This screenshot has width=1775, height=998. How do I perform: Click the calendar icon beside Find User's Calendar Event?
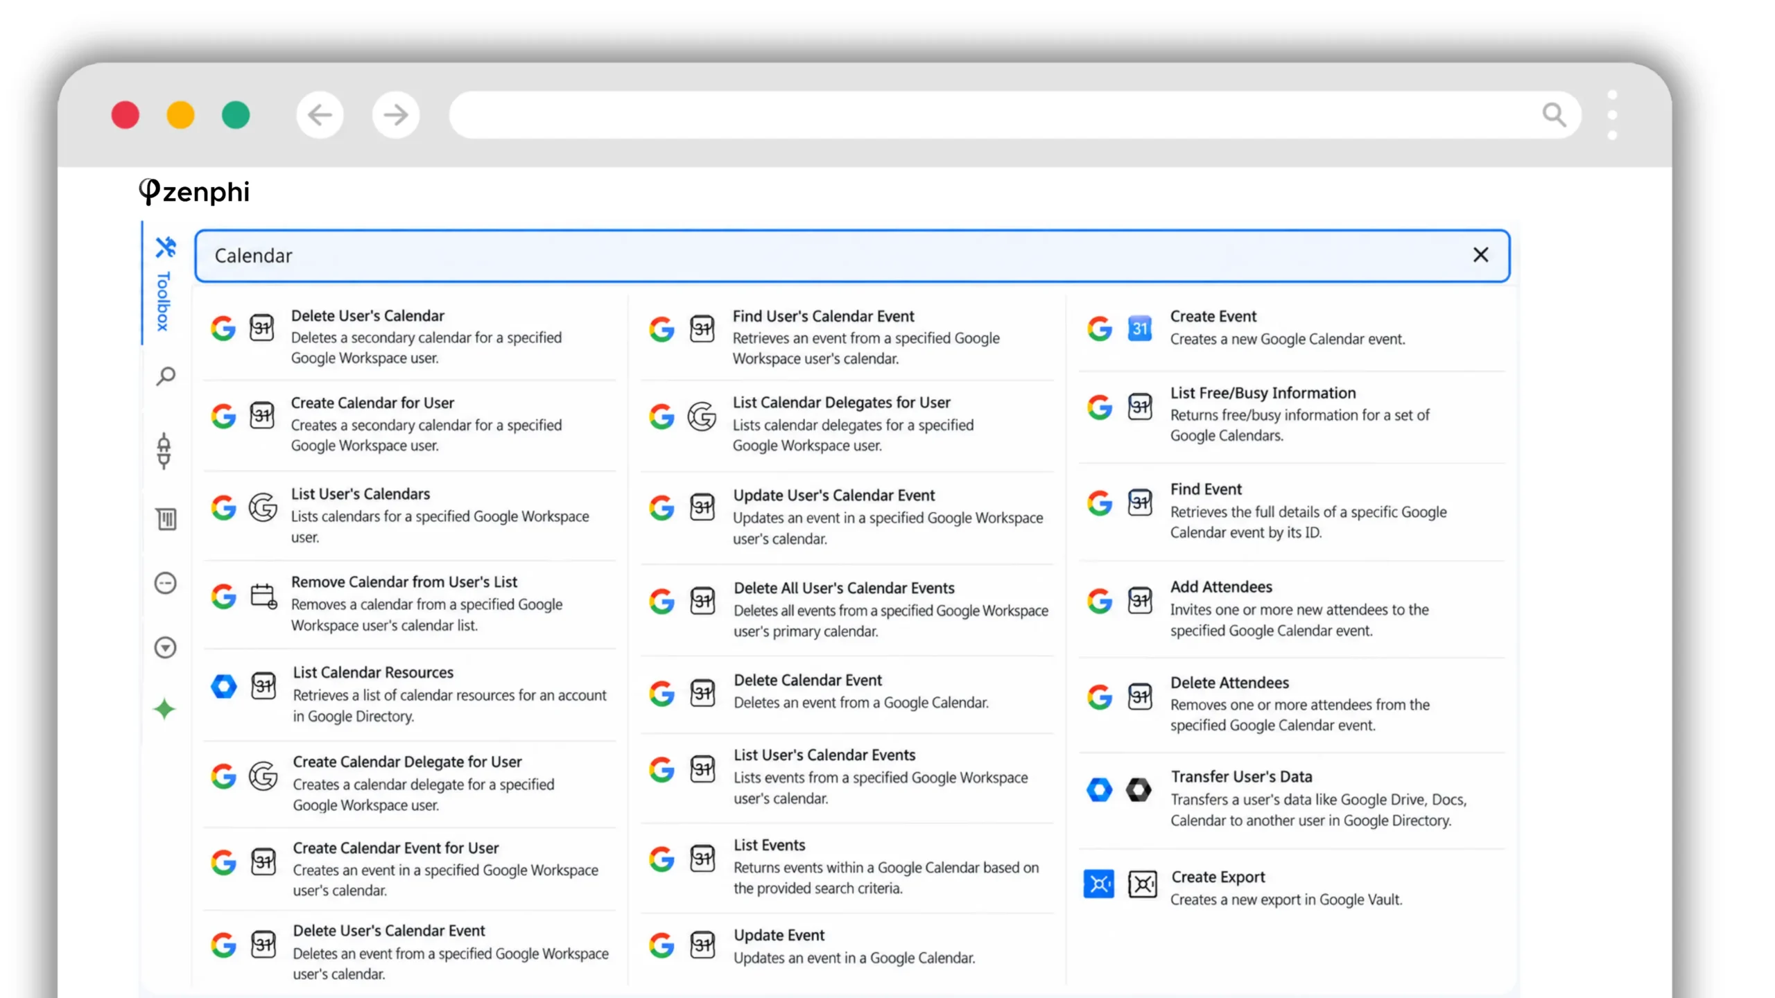click(x=702, y=329)
